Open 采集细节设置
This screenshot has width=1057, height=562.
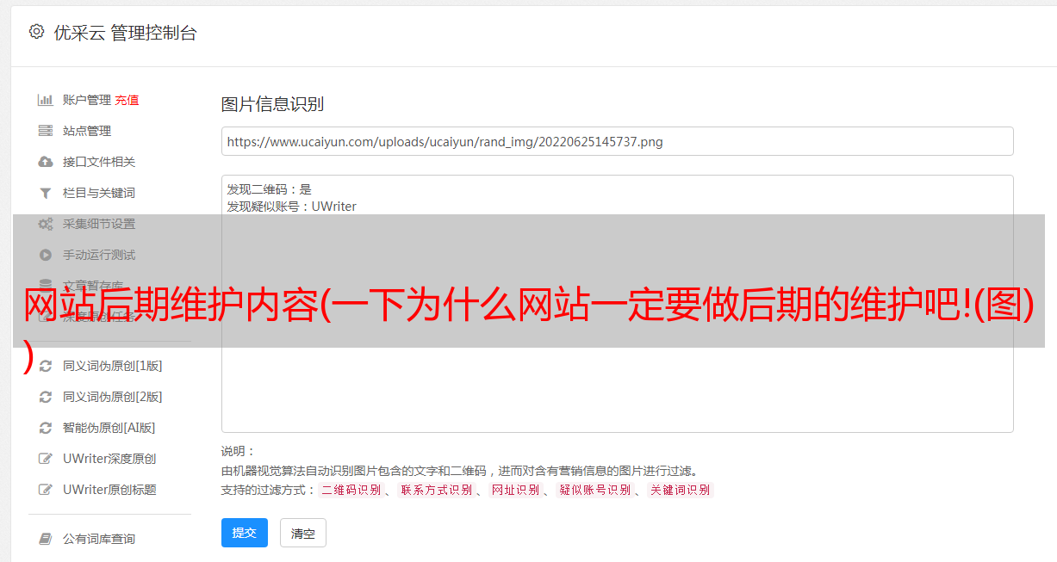[99, 224]
